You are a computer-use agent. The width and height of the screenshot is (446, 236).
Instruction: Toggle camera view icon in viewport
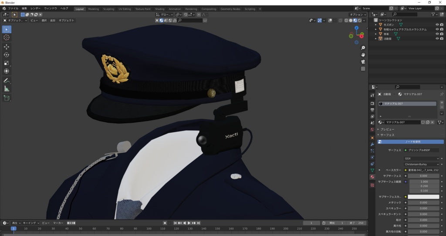tap(363, 62)
